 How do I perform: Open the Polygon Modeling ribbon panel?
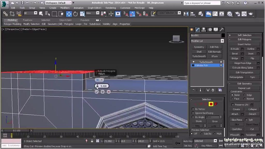pos(13,24)
